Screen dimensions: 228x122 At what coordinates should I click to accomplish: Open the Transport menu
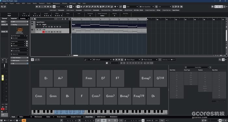(x=42, y=3)
